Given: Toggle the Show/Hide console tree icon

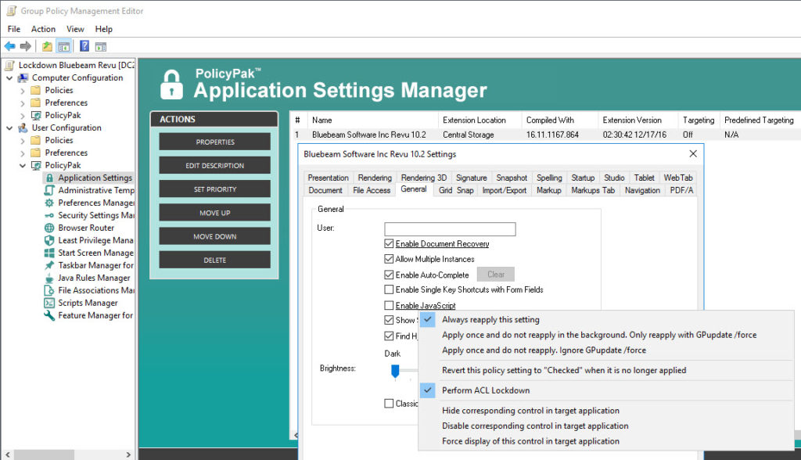Looking at the screenshot, I should click(64, 46).
